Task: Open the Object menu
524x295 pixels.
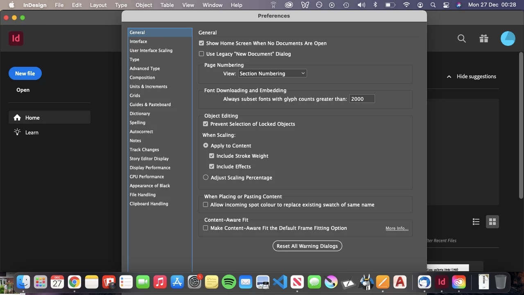Action: [x=144, y=5]
